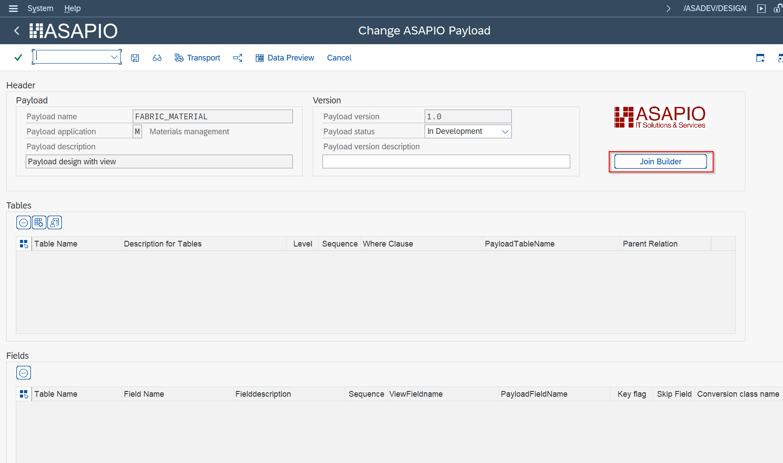Click the person diagram icon in Tables
This screenshot has width=783, height=463.
click(54, 223)
